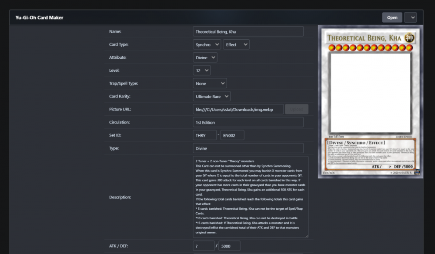Click the DEF field showing 5000
This screenshot has width=435, height=254.
(229, 247)
